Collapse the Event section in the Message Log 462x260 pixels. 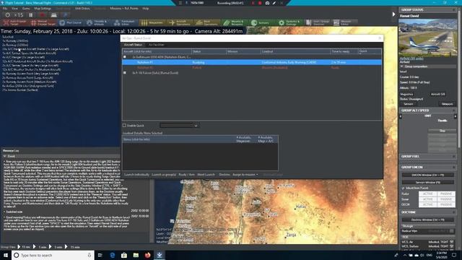5,156
